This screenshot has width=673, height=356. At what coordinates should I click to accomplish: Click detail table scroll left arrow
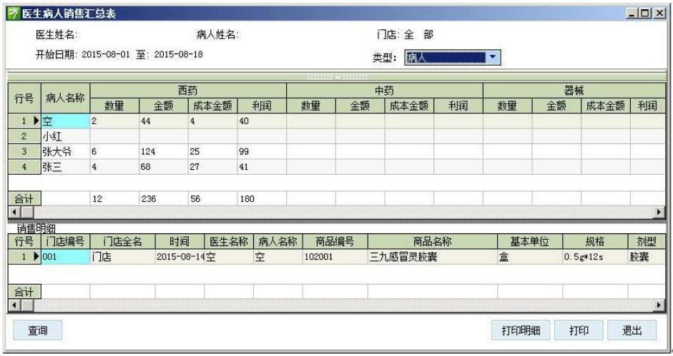tap(14, 305)
